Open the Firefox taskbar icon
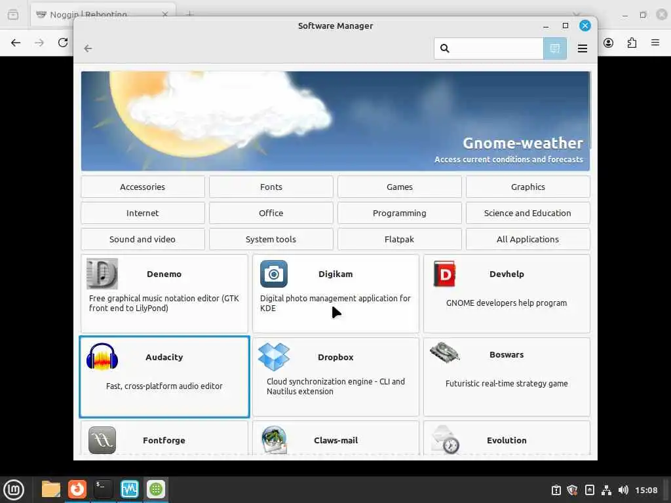This screenshot has height=503, width=671. (77, 489)
